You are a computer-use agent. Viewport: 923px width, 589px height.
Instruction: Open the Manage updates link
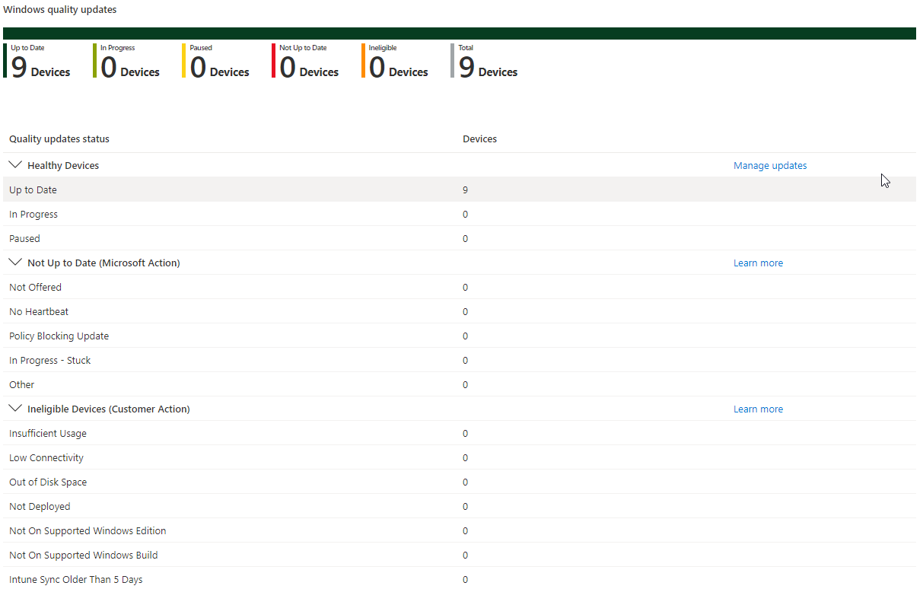point(769,165)
